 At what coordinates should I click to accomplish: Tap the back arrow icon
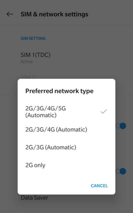(10, 14)
